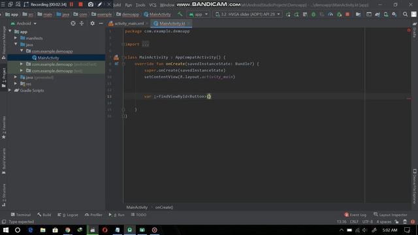Open the Build tool window

44,215
